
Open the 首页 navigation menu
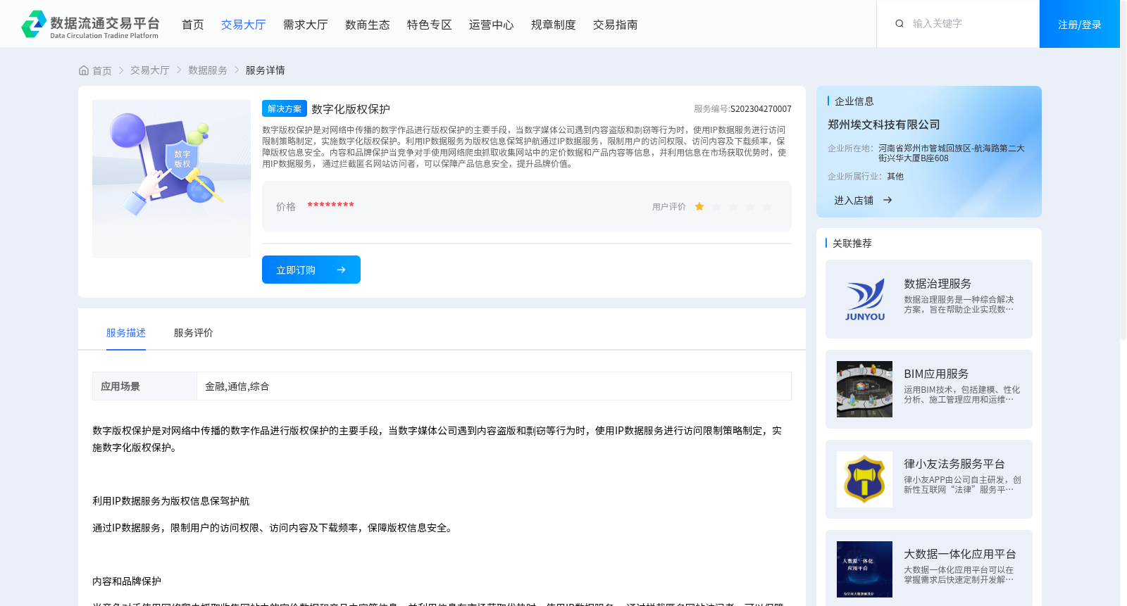pos(192,25)
